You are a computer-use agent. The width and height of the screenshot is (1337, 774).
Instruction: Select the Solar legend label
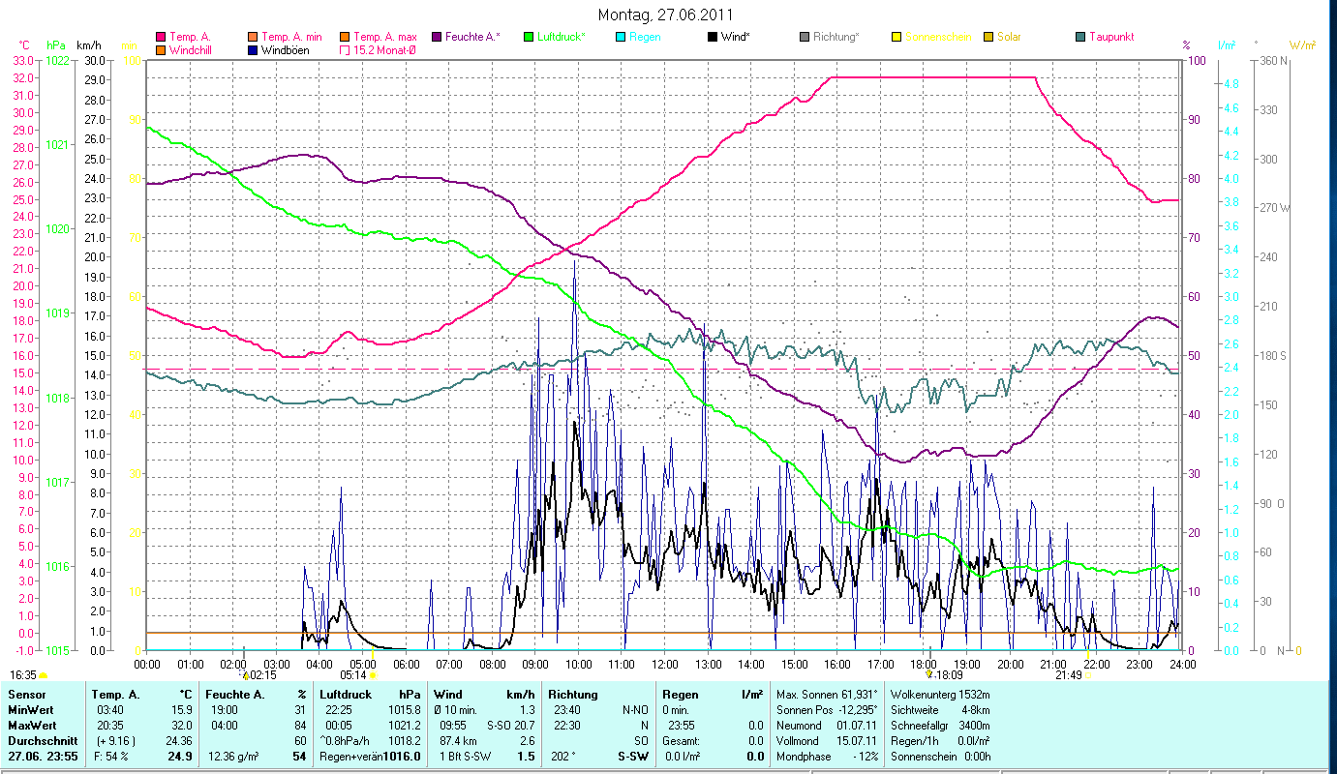(x=1009, y=37)
